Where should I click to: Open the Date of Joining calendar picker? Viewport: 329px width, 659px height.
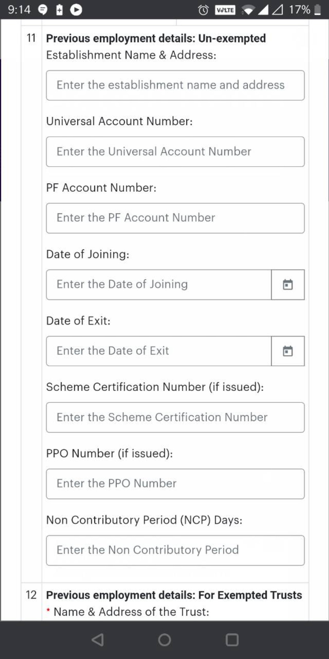tap(288, 285)
